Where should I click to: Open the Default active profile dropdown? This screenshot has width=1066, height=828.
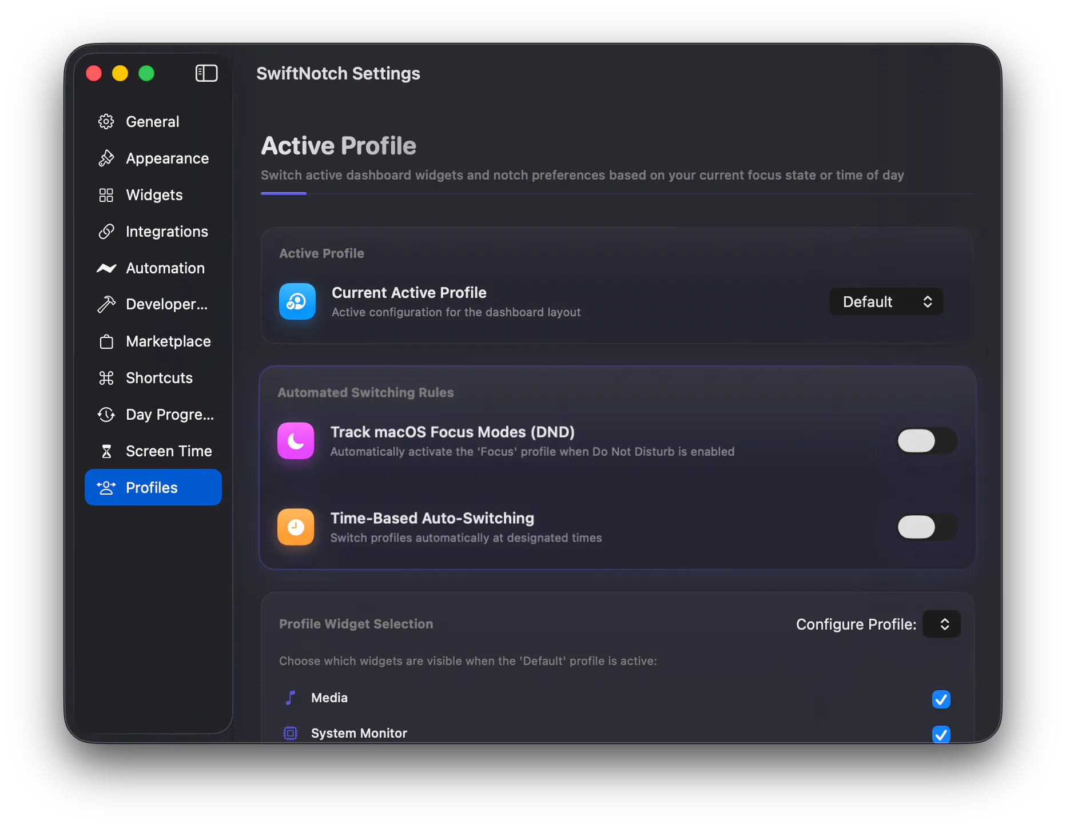pos(886,301)
